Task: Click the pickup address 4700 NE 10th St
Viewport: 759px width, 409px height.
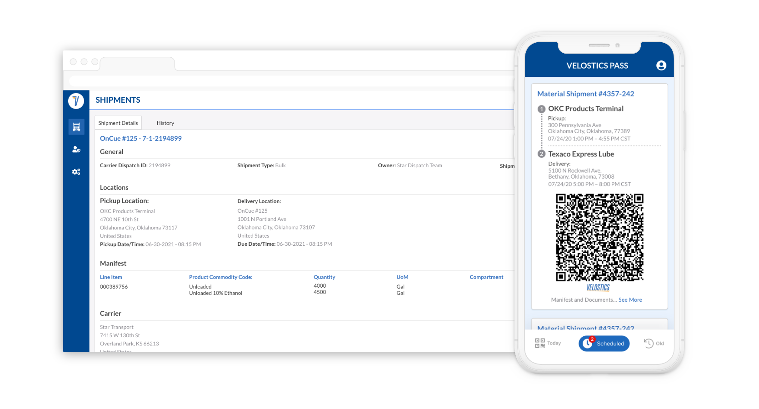Action: pos(120,219)
